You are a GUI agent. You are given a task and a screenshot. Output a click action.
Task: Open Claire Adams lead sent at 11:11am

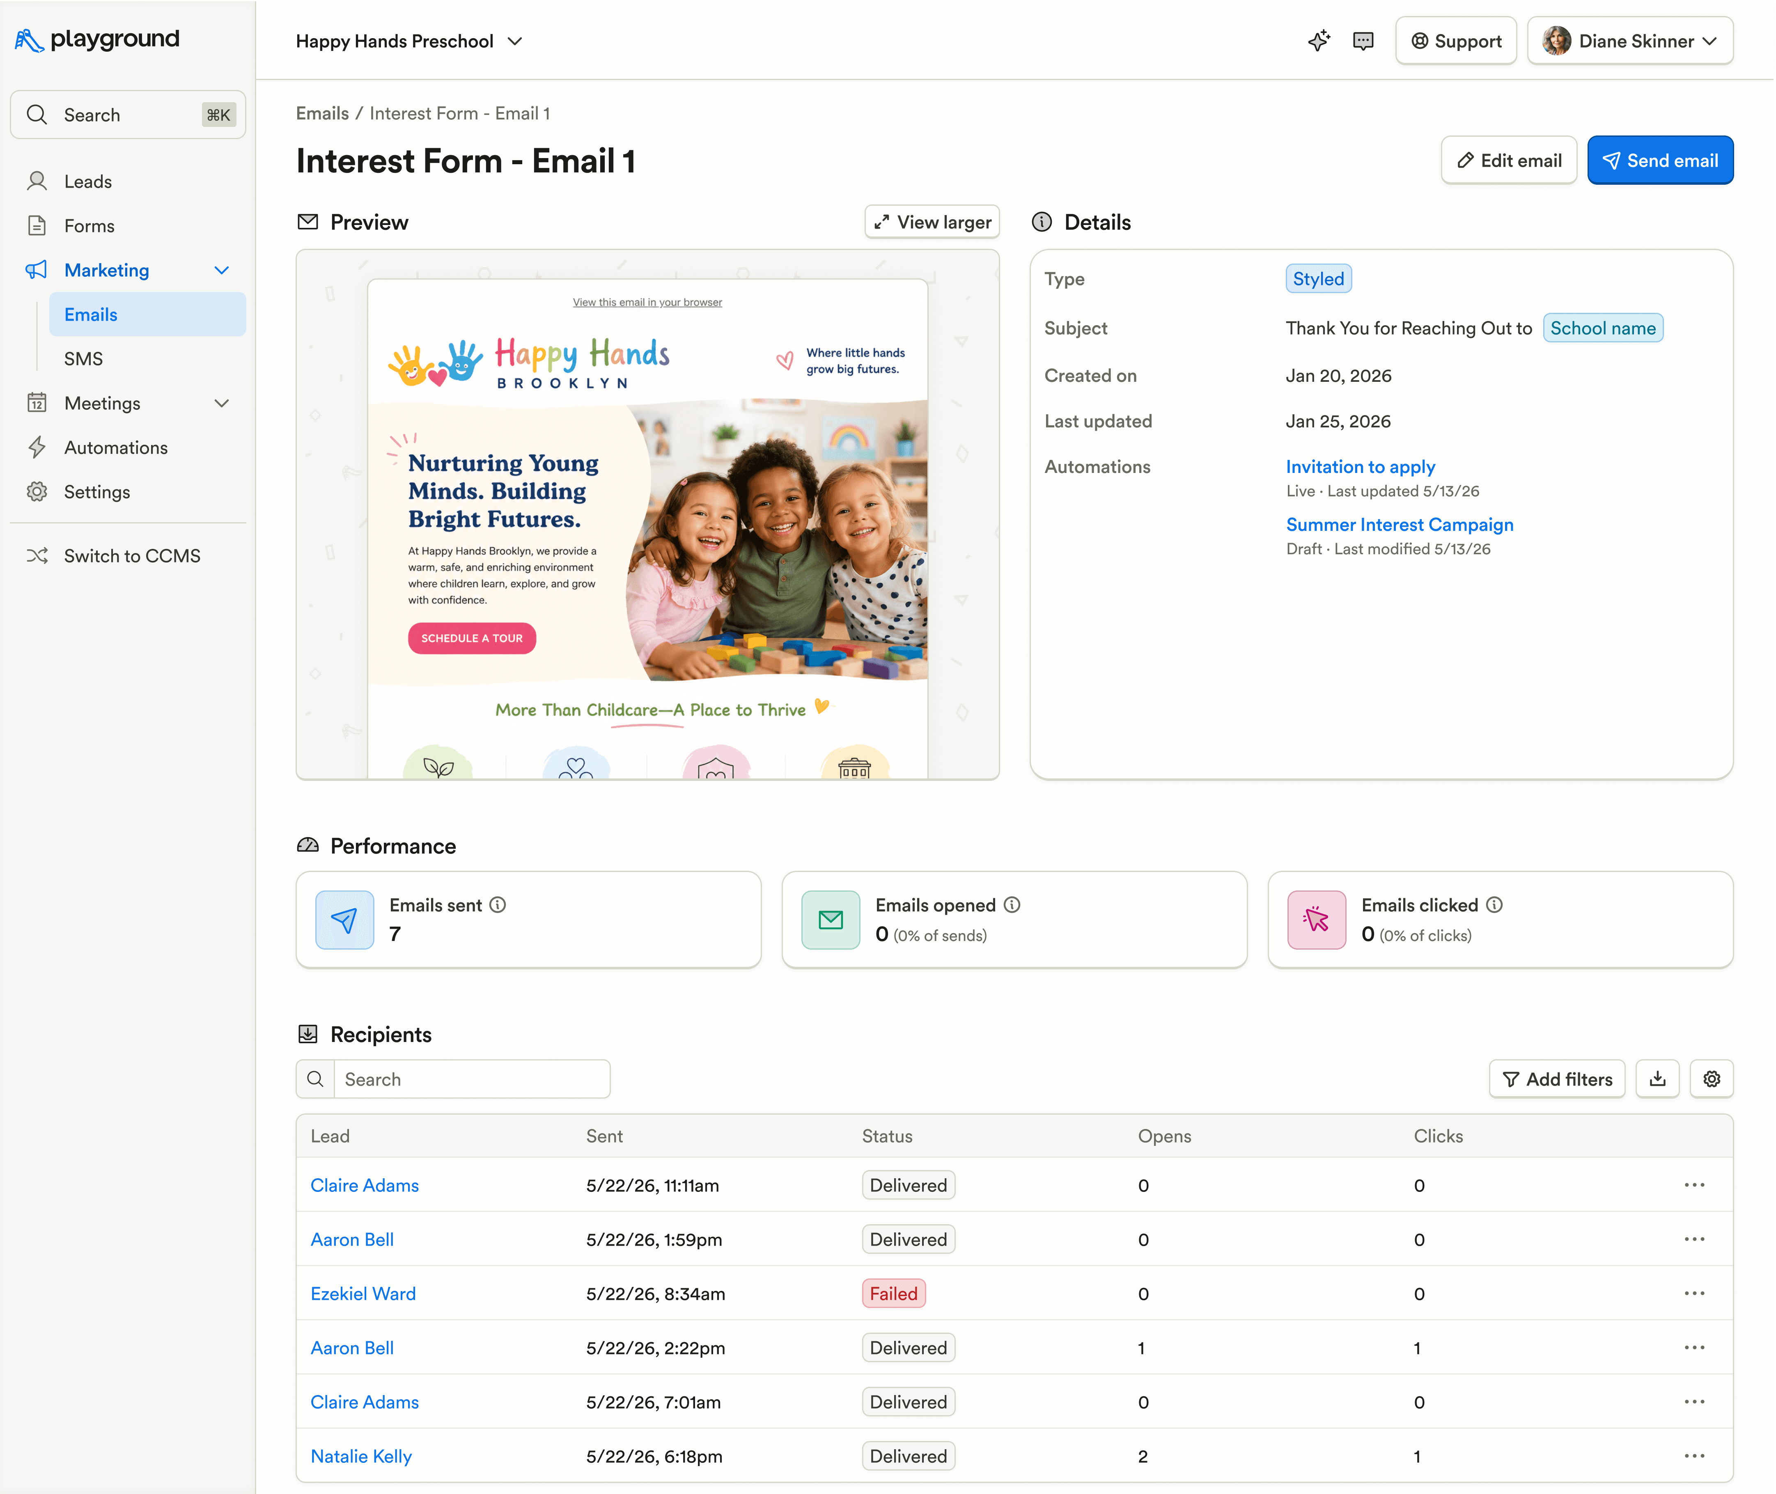point(364,1185)
